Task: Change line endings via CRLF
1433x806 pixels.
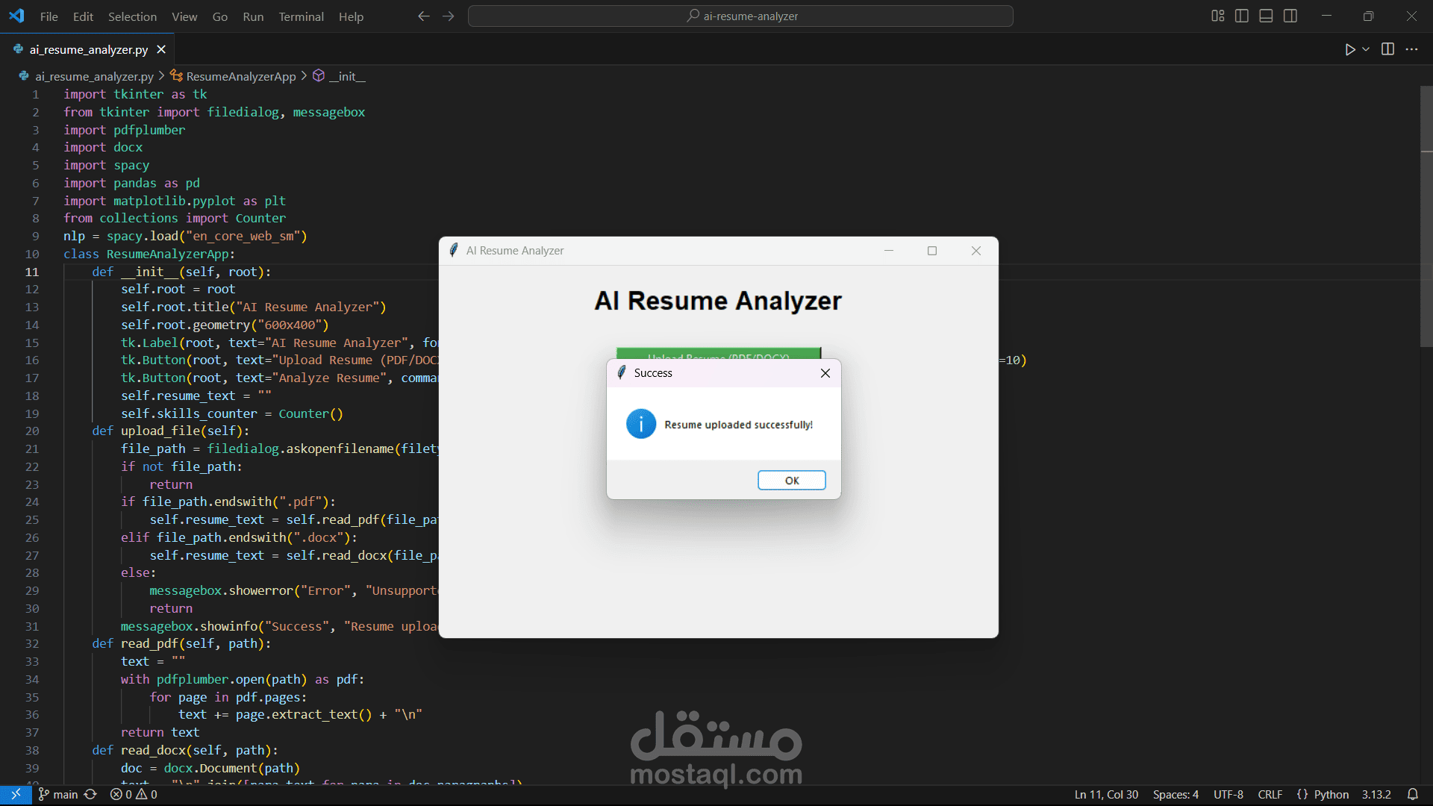Action: tap(1270, 795)
